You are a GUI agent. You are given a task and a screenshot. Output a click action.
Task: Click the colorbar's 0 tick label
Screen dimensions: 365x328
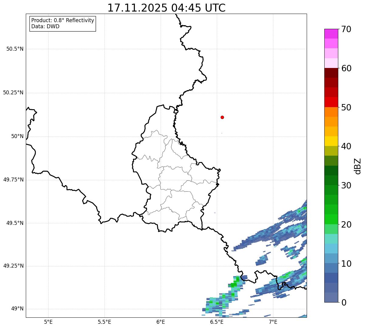pyautogui.click(x=344, y=303)
